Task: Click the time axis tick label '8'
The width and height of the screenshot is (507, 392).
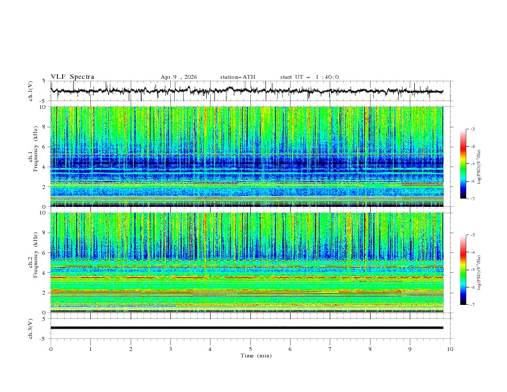Action: pos(370,349)
